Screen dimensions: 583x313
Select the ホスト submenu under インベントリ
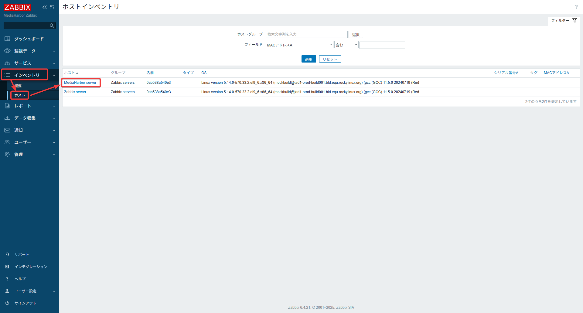(x=20, y=95)
